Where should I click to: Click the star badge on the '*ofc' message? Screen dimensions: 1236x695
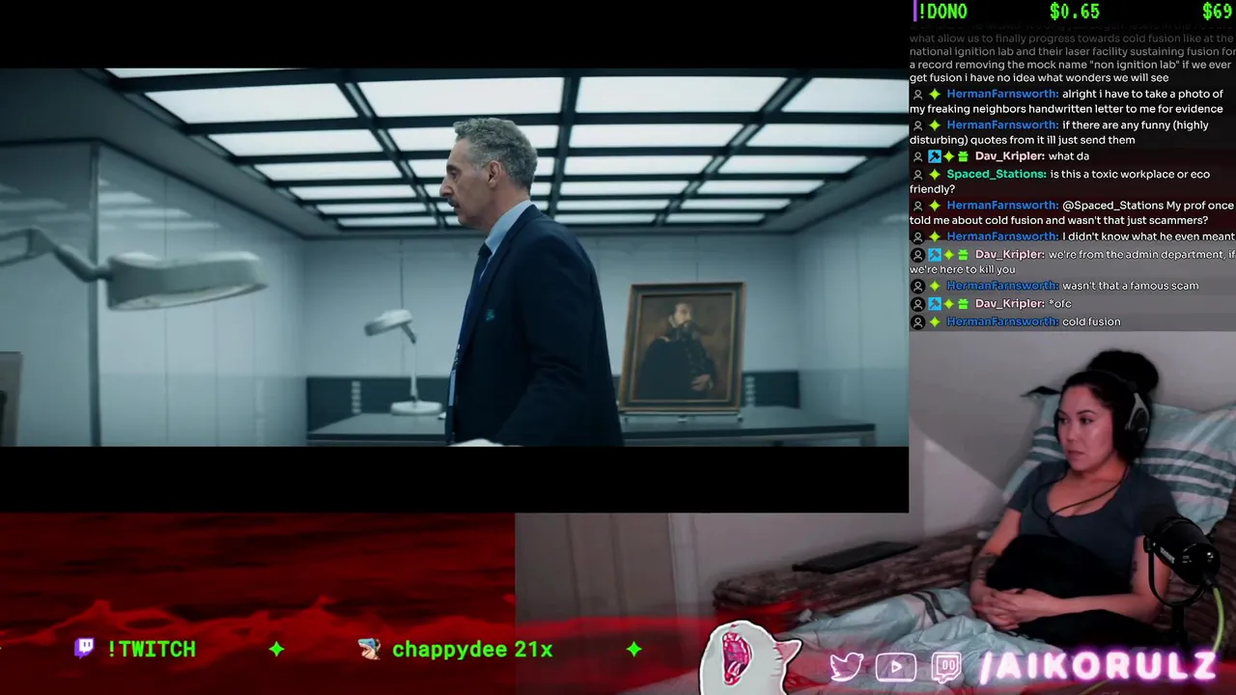coord(948,304)
